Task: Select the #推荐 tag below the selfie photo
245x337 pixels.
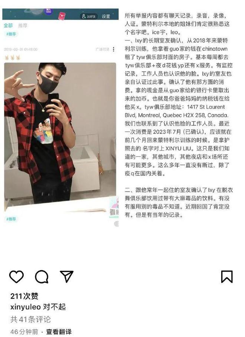Action: click(x=11, y=219)
